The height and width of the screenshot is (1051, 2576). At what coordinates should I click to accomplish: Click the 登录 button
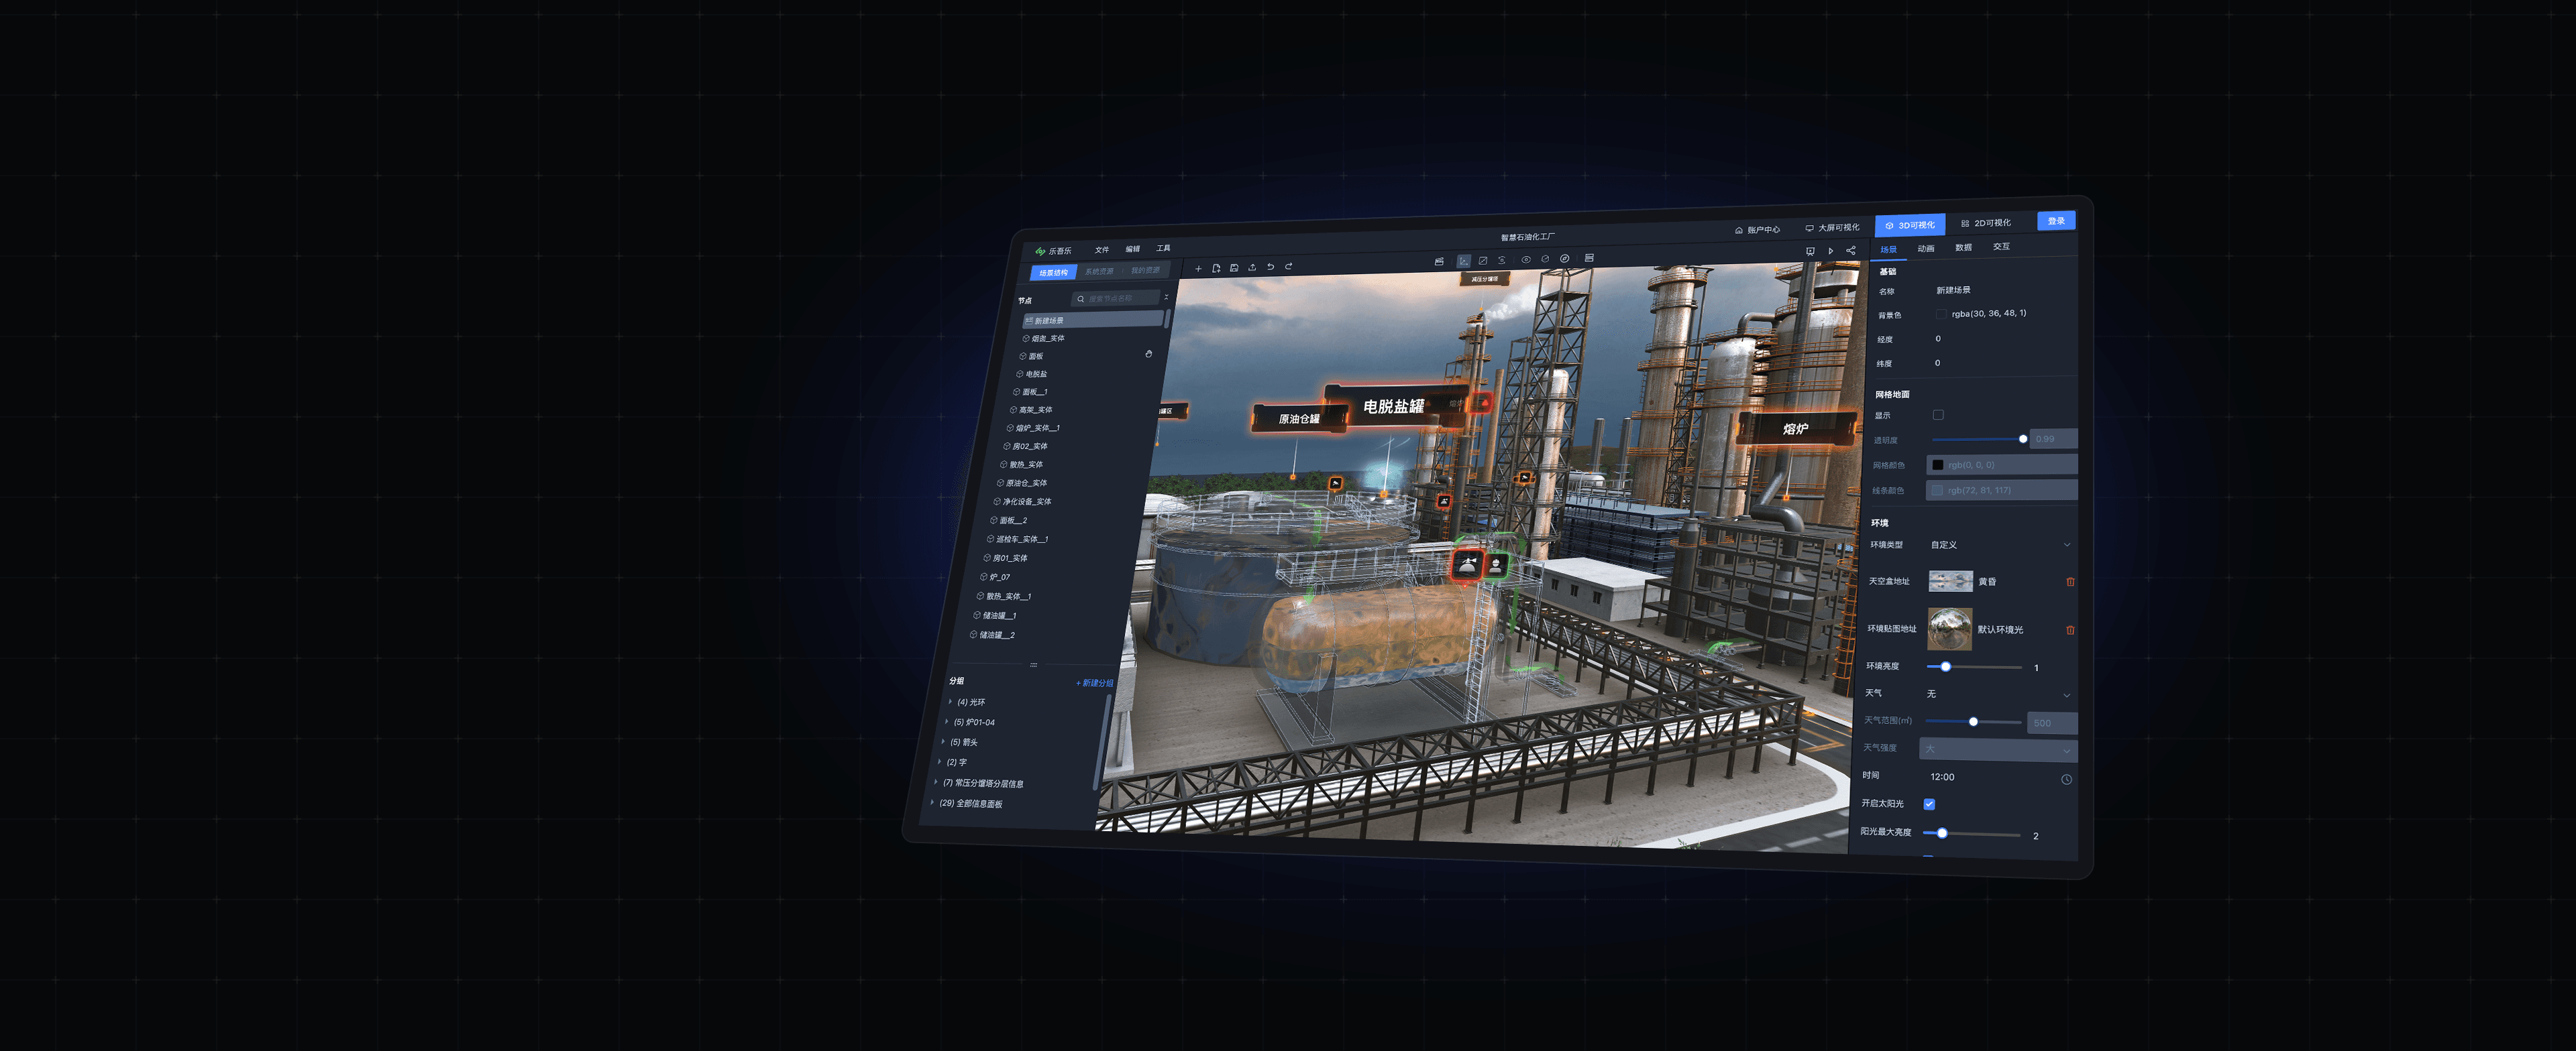click(x=2055, y=221)
